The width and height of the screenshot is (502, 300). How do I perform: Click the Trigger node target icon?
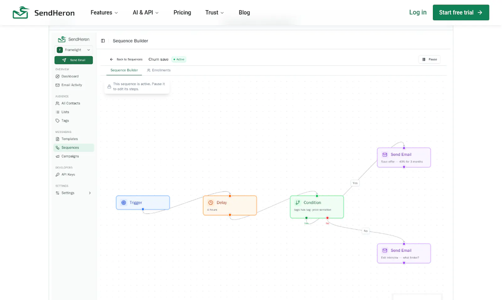(x=124, y=203)
